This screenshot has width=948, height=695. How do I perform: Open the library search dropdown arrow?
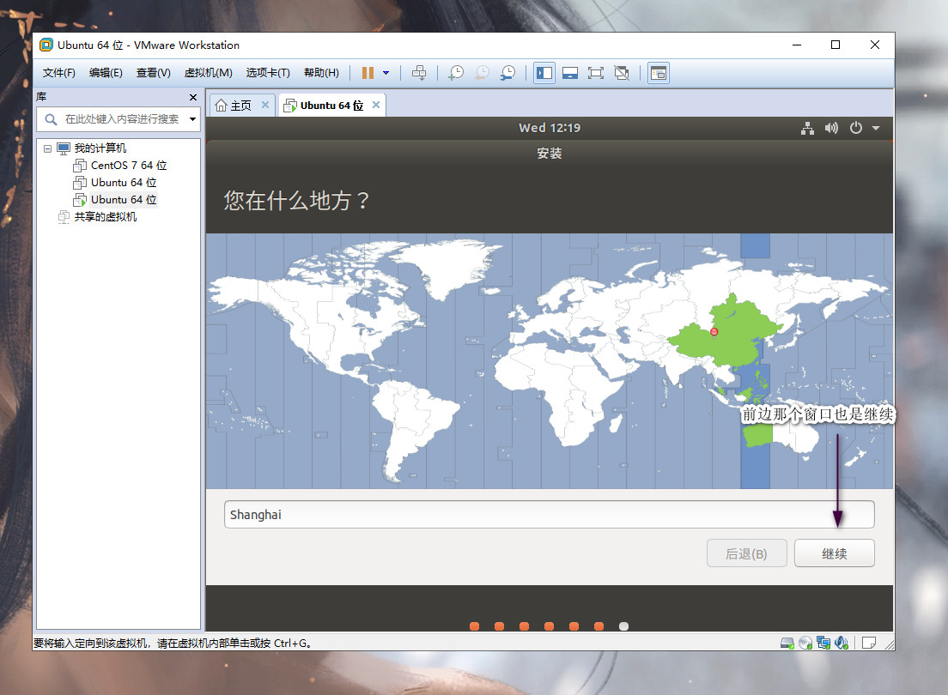[193, 119]
